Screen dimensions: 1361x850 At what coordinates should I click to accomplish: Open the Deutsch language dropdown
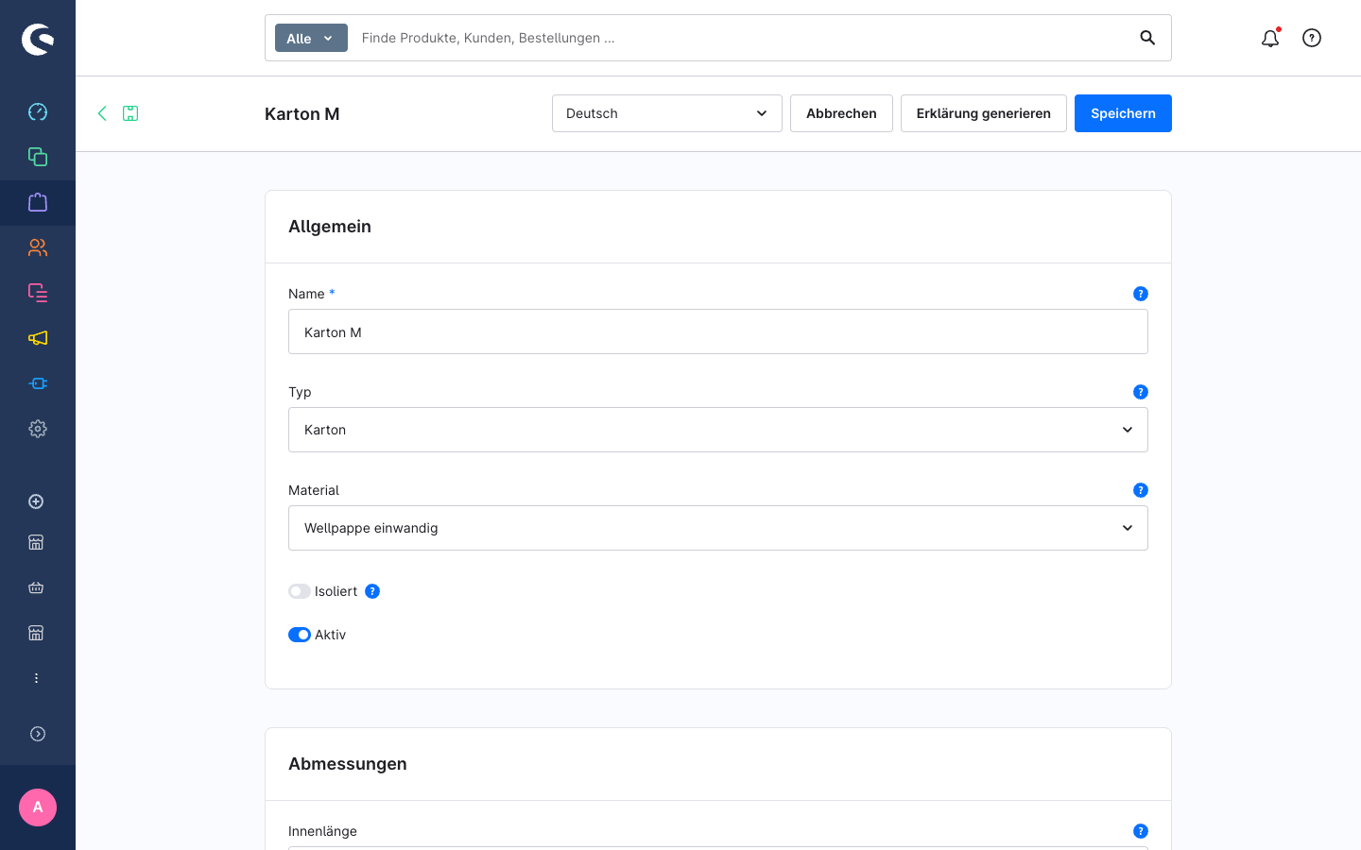point(667,113)
